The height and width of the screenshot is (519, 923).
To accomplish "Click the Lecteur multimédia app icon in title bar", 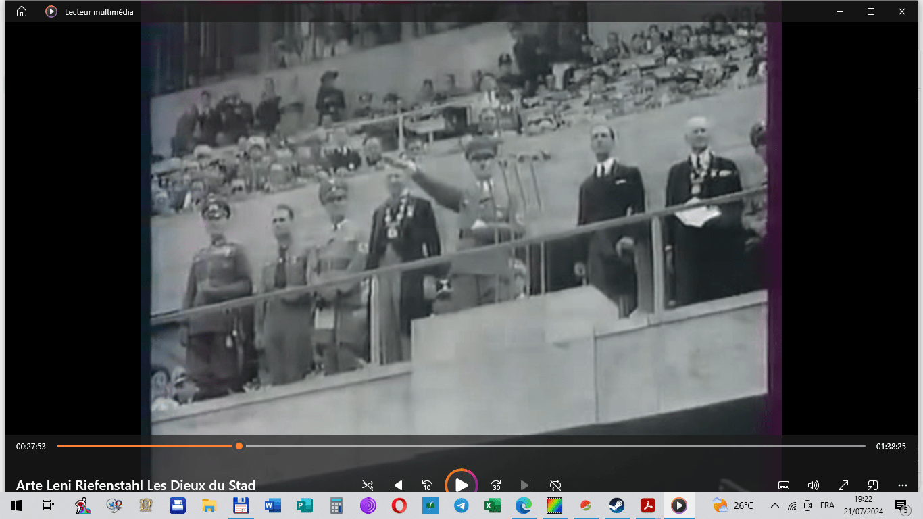I will click(x=51, y=11).
